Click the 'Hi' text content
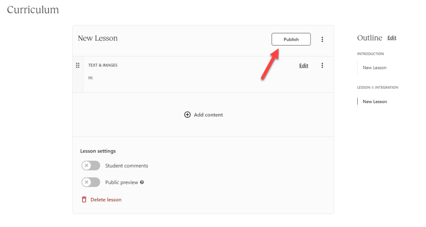 point(90,78)
